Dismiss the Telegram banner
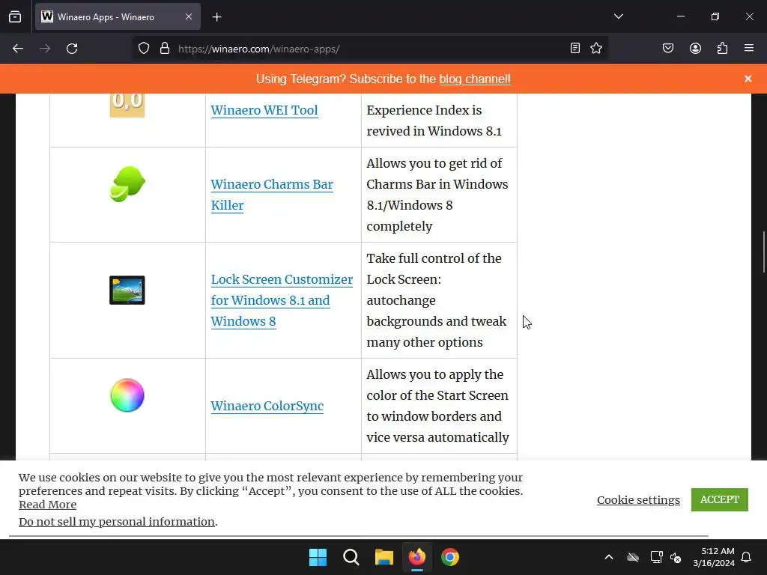 click(748, 79)
